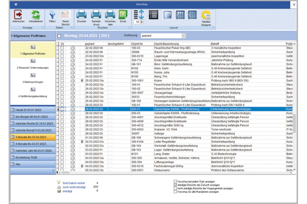307x204 pixels.
Task: Click the status icon in 22.02.2023 100-03 row
Action: [x=73, y=48]
